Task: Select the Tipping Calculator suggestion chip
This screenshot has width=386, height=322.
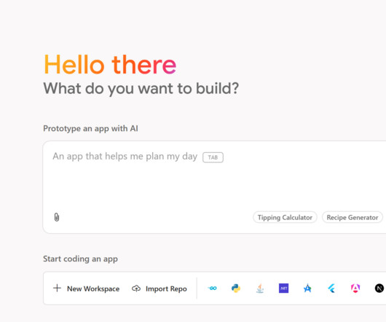Action: [x=285, y=217]
